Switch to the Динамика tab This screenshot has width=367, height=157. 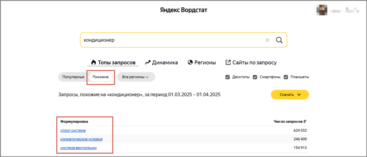161,62
